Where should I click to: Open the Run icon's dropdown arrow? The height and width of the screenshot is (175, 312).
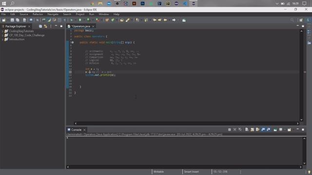(x=84, y=20)
